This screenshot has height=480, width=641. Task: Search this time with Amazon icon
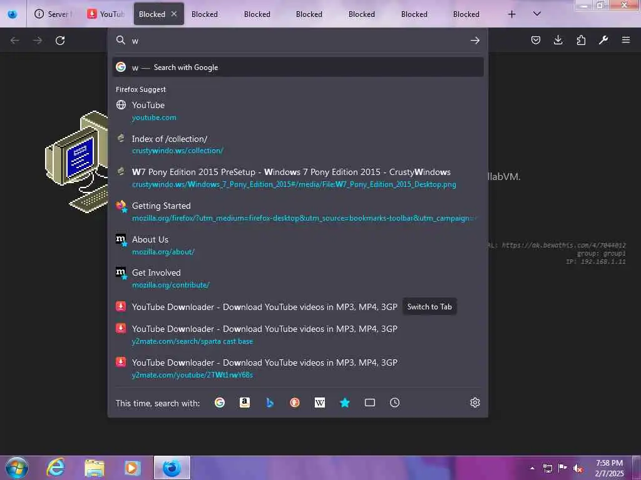point(245,403)
